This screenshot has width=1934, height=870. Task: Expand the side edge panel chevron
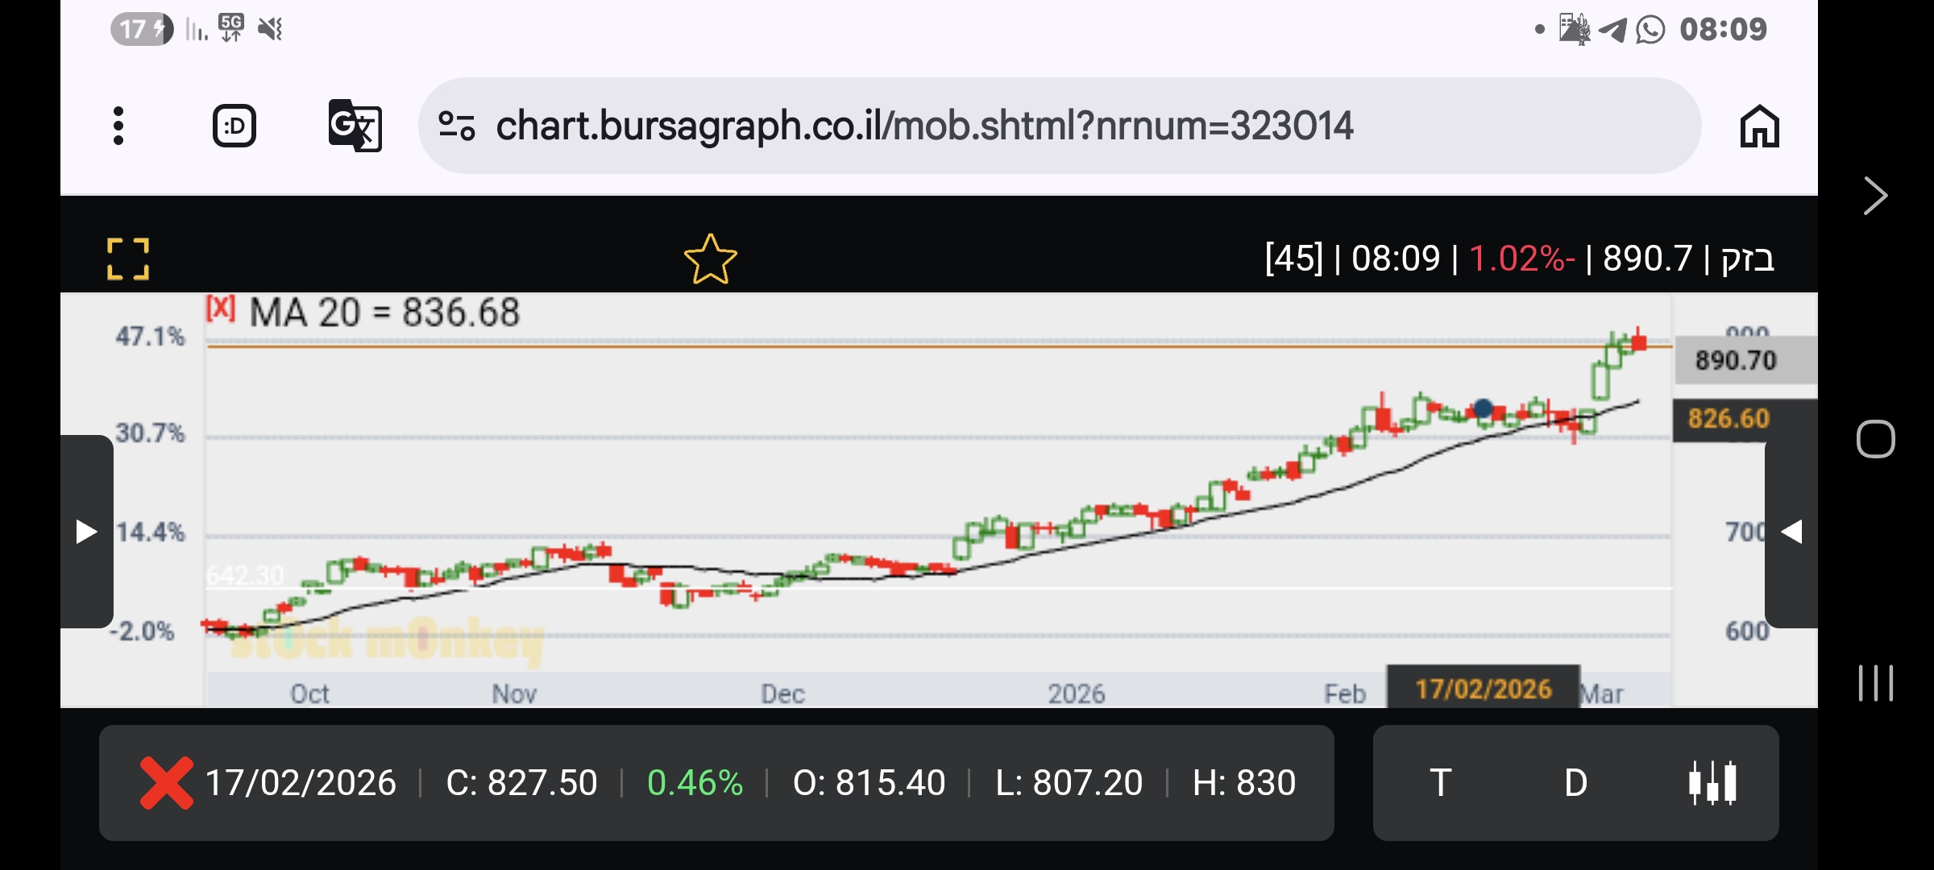(1875, 196)
